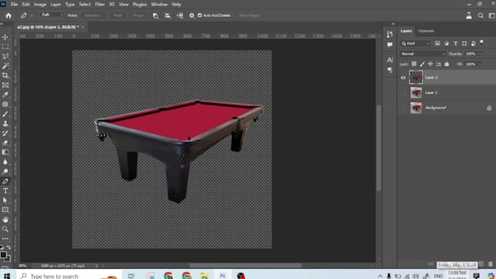Open the File menu
This screenshot has width=496, height=279.
[x=15, y=4]
